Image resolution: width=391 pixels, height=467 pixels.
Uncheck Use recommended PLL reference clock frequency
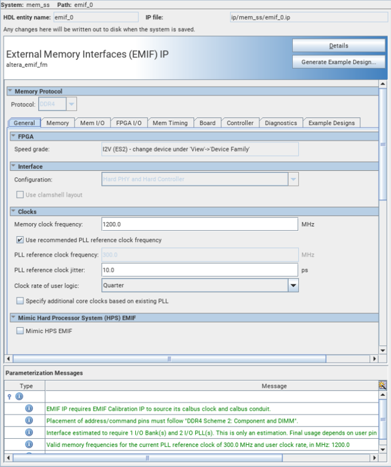pos(20,240)
